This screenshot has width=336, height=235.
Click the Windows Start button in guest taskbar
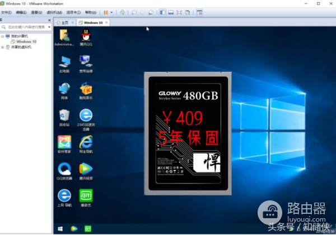point(60,228)
